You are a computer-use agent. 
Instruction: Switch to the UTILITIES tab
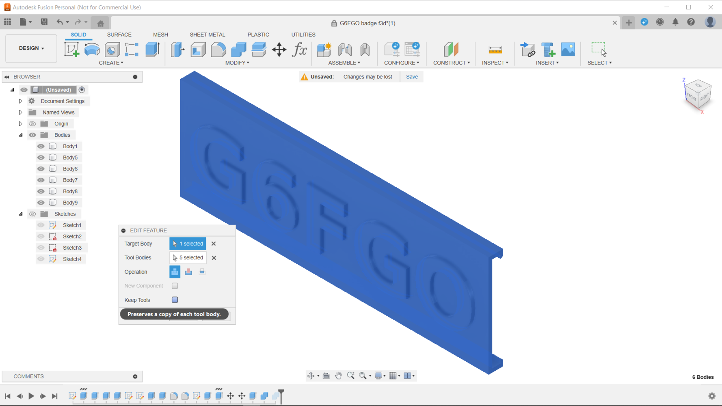[303, 35]
